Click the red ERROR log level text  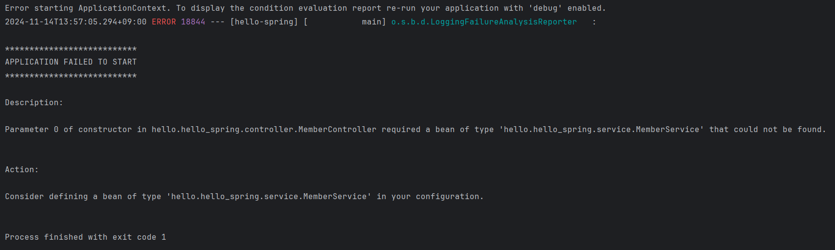[163, 22]
